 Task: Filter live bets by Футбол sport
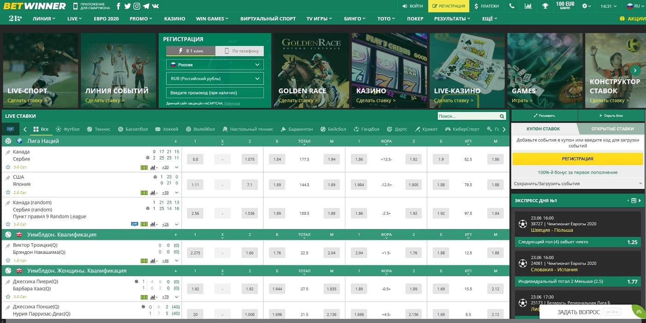pos(68,129)
